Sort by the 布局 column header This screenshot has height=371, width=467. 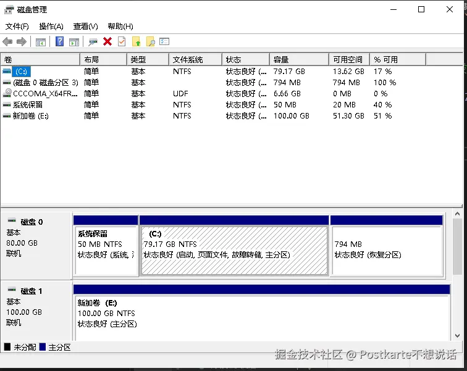(x=104, y=59)
